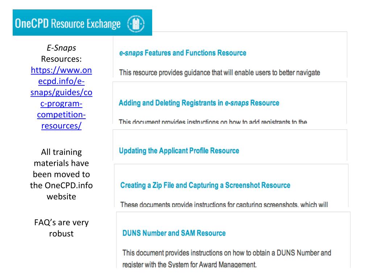Image resolution: width=371 pixels, height=278 pixels.
Task: Select text 'These documents provide instructions for capturing screenshots'
Action: point(209,204)
